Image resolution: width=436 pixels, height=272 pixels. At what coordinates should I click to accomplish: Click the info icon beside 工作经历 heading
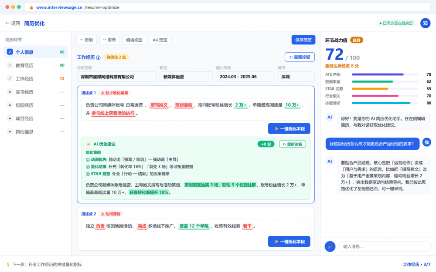98,57
